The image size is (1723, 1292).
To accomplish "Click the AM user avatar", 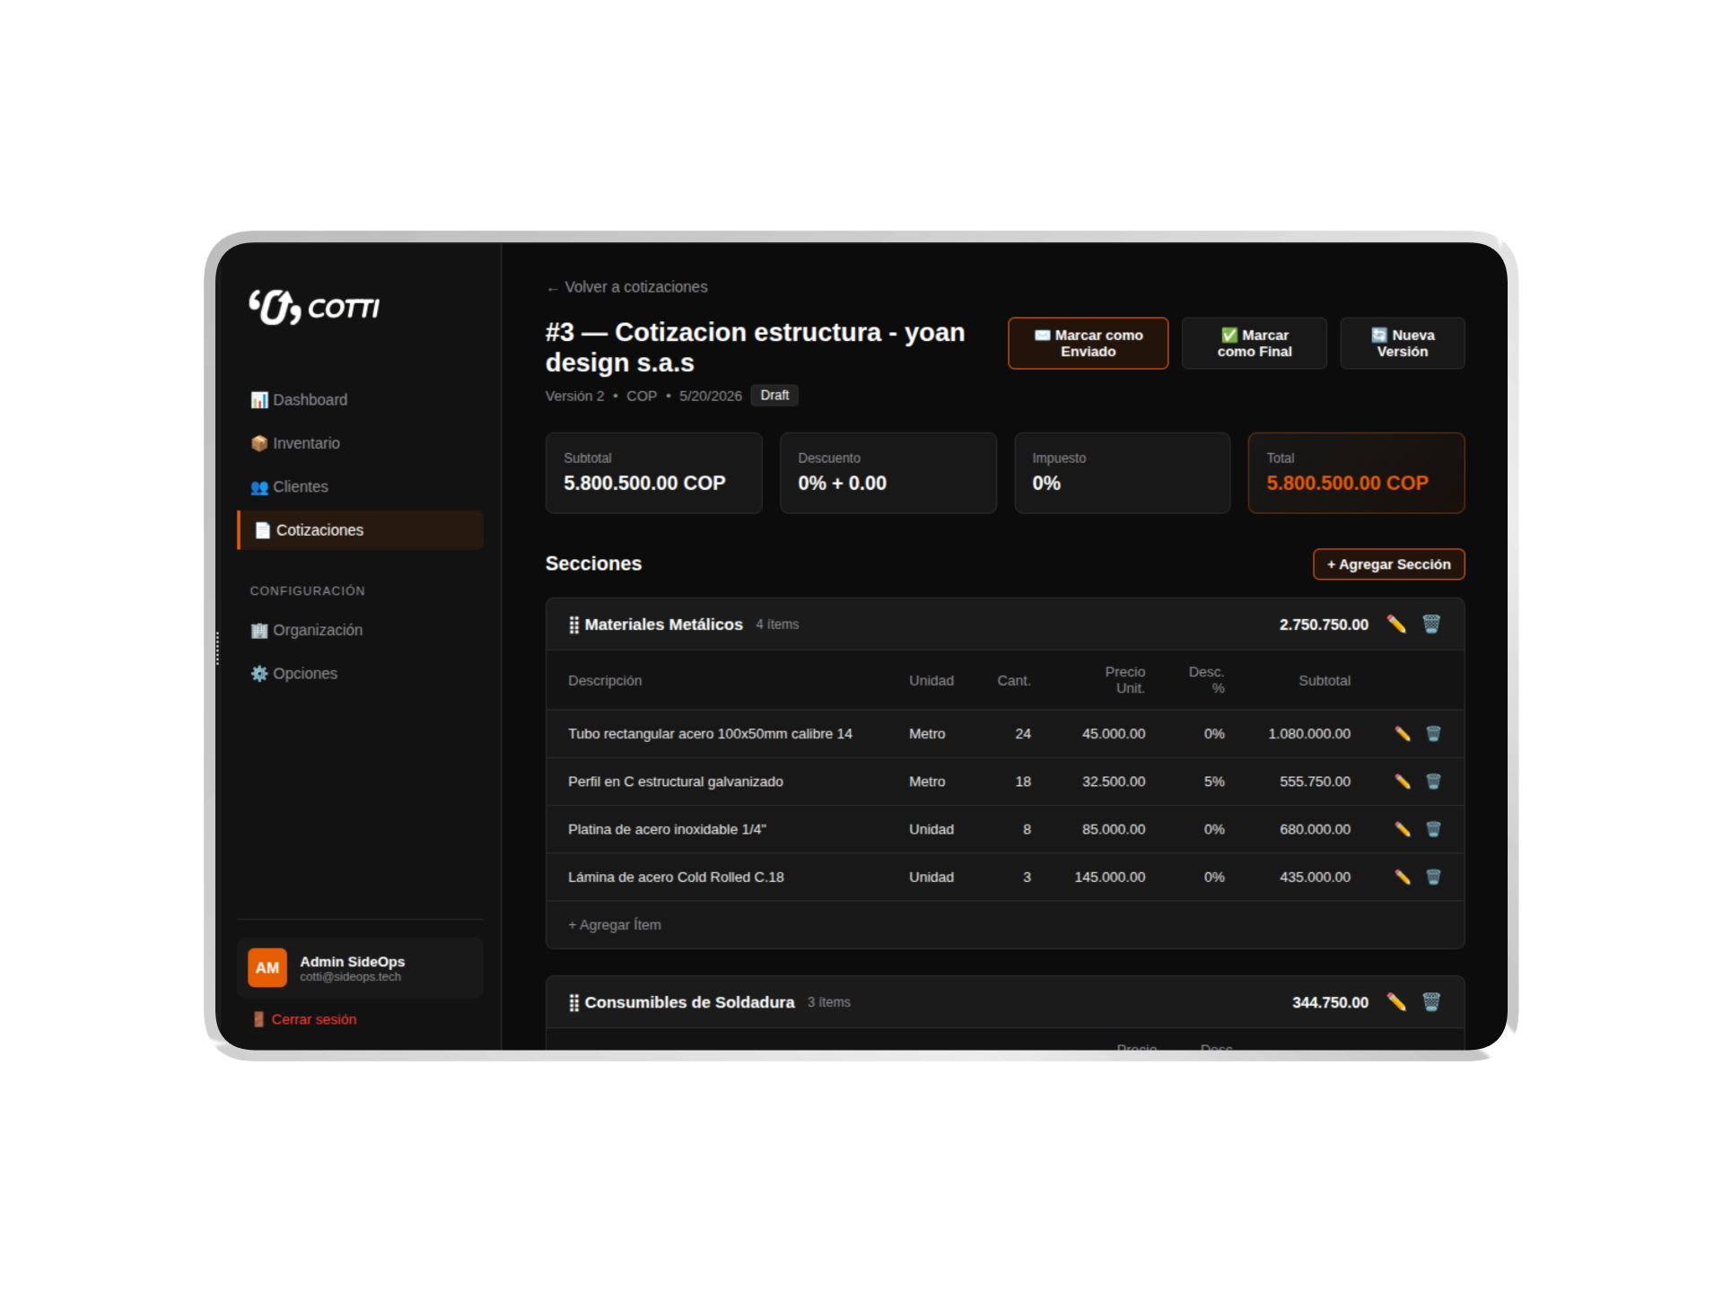I will point(267,967).
